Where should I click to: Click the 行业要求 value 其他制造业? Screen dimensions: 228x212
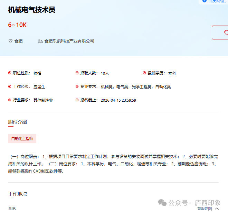click(43, 100)
